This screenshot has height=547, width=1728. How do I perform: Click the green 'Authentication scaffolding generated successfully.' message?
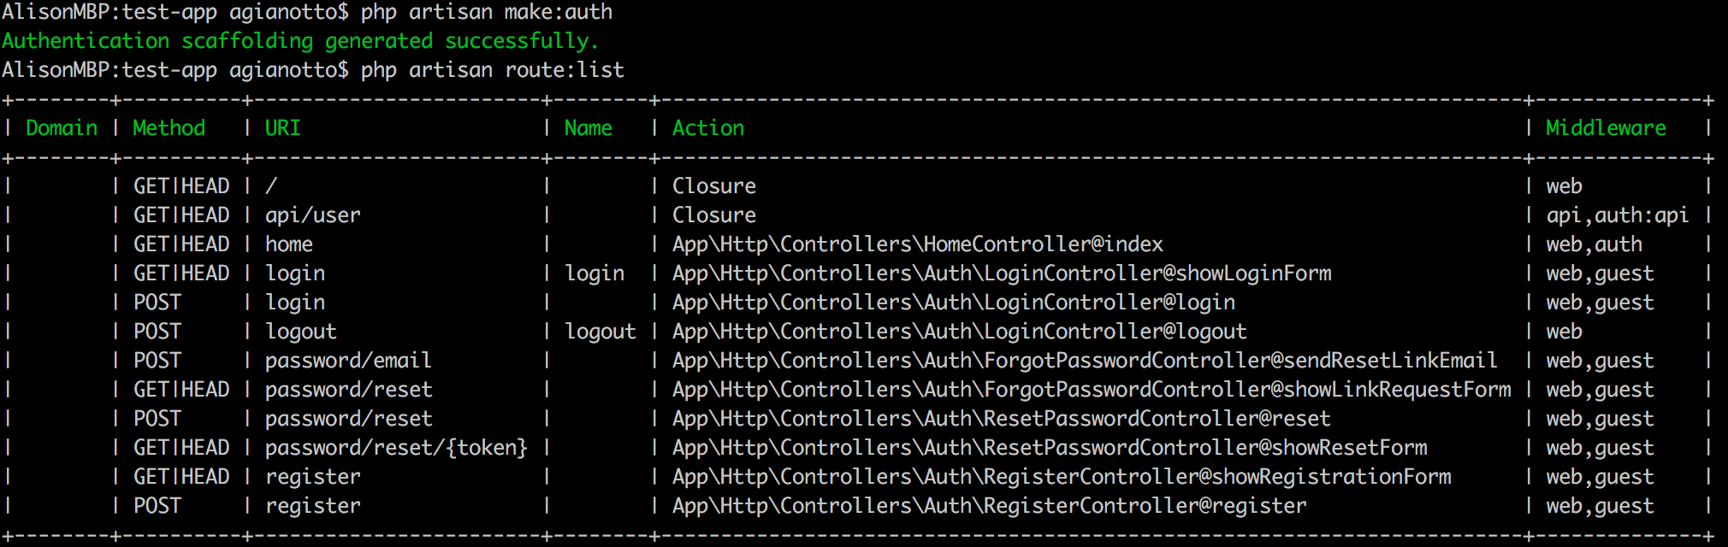click(x=300, y=41)
